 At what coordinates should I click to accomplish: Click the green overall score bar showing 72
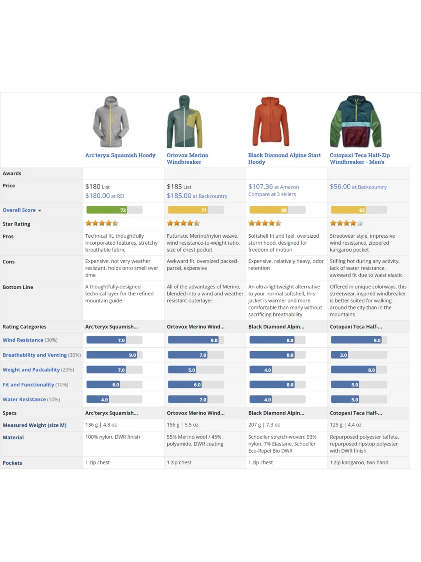pyautogui.click(x=114, y=210)
